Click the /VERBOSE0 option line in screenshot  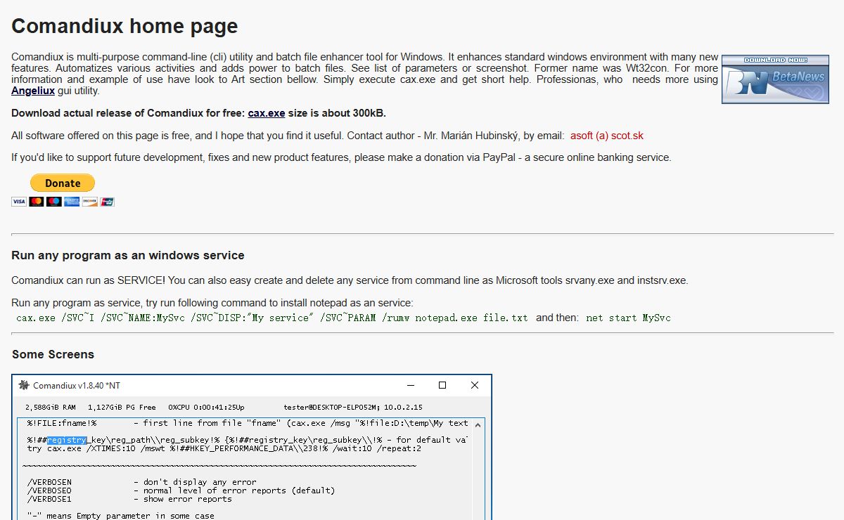181,490
